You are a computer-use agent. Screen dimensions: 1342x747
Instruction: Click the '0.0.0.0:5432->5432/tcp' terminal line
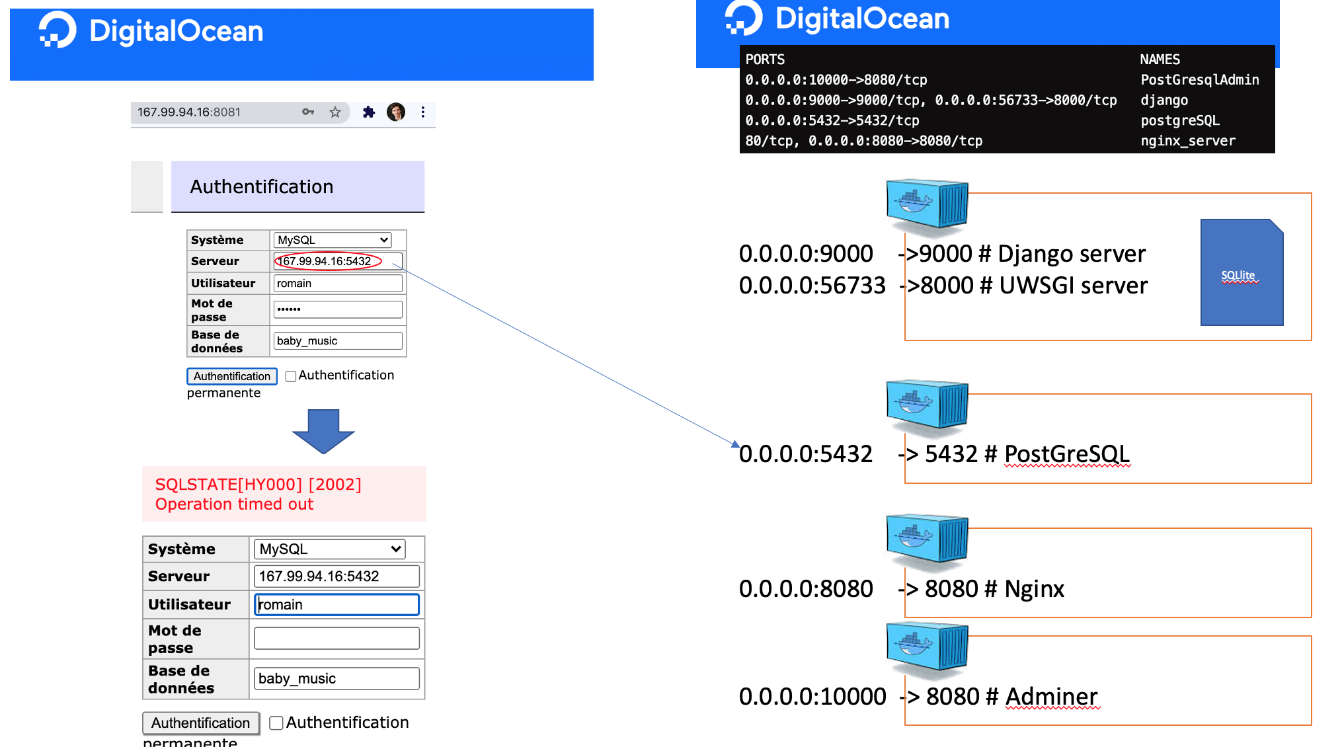coord(832,121)
